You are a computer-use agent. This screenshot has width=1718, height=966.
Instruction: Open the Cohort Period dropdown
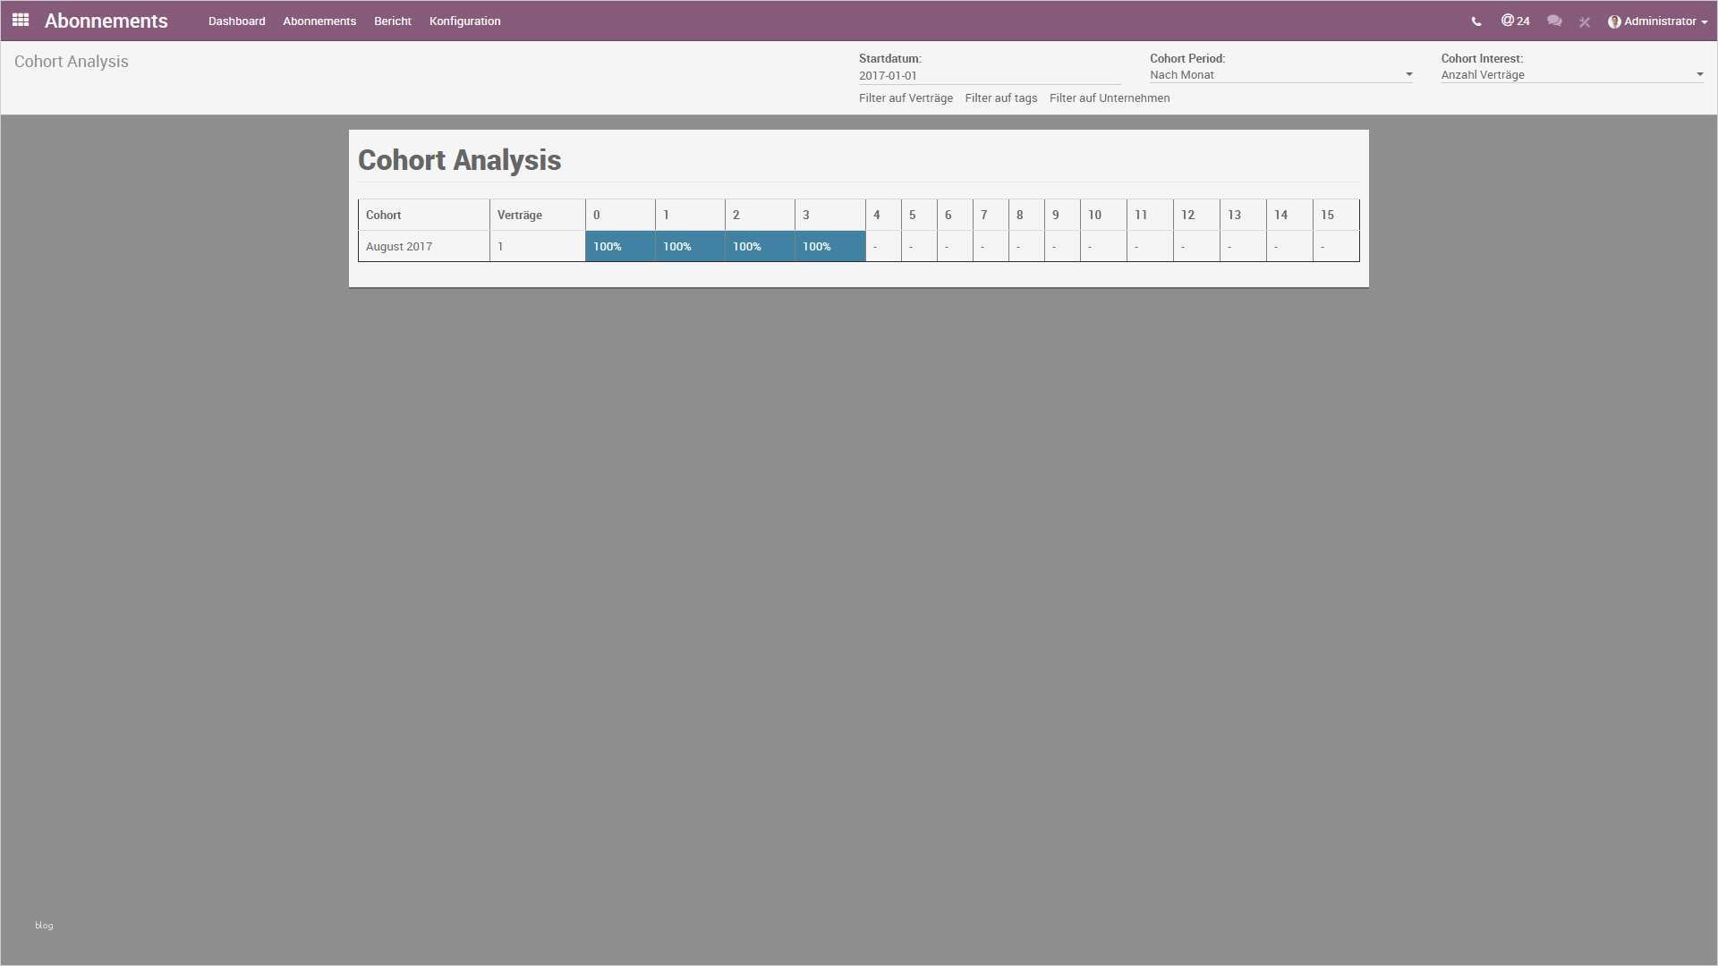click(x=1280, y=75)
